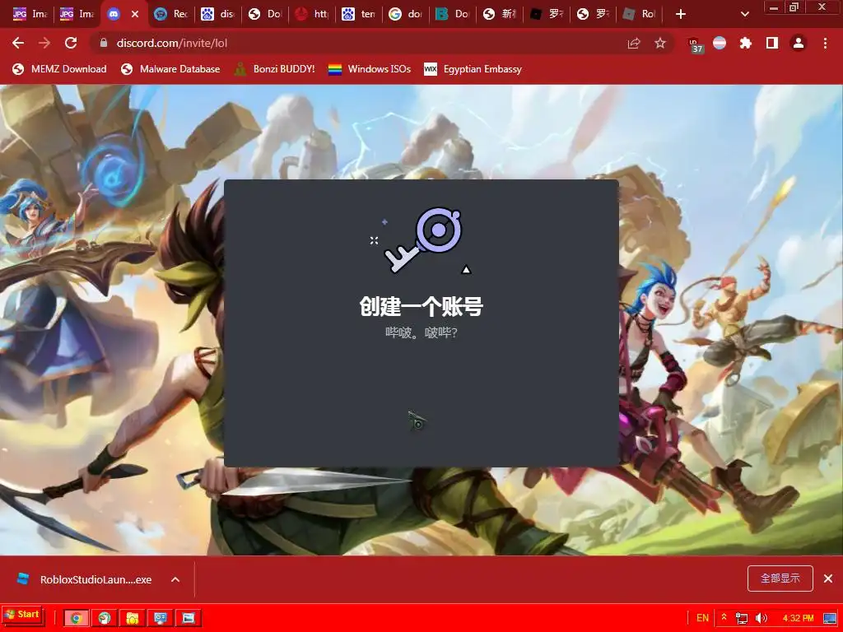Open the Extensions puzzle menu
The height and width of the screenshot is (632, 843).
(746, 43)
